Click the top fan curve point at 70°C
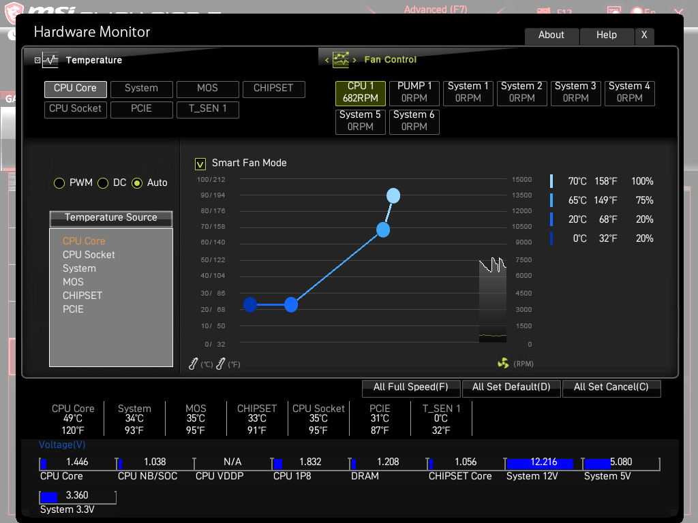The height and width of the screenshot is (523, 698). point(393,195)
